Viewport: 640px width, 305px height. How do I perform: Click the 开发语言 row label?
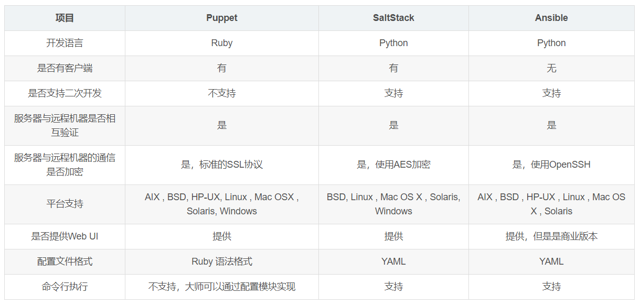tap(65, 43)
